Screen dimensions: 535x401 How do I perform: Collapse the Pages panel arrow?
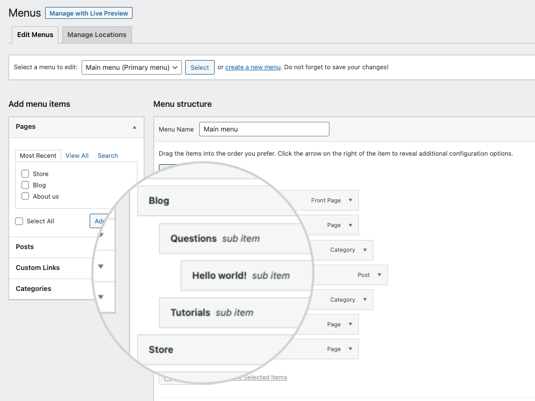click(x=135, y=127)
